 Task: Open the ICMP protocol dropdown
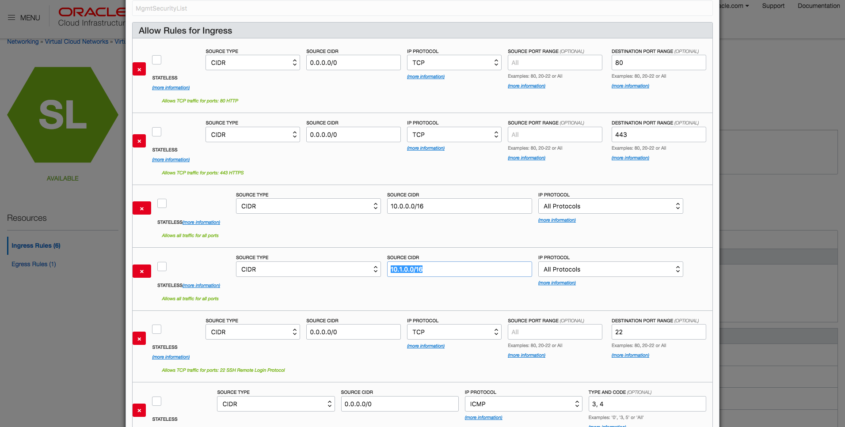pyautogui.click(x=523, y=404)
